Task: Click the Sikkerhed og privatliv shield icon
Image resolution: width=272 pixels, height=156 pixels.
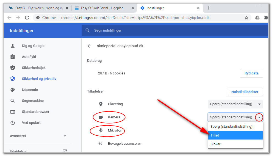Action: pyautogui.click(x=13, y=79)
